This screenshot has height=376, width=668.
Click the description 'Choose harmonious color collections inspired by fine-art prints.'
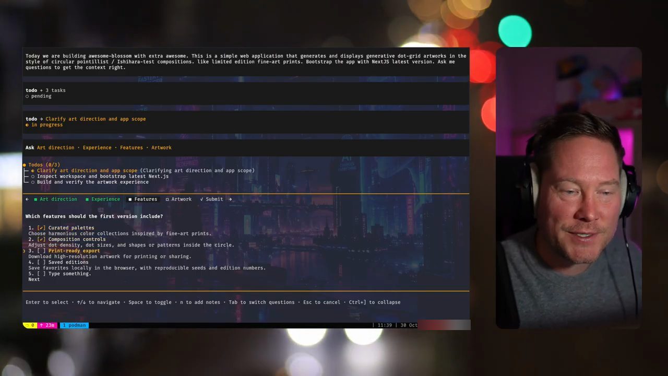pos(120,233)
